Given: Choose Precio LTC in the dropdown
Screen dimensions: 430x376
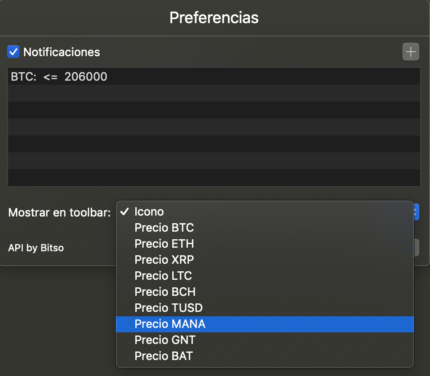Looking at the screenshot, I should coord(265,276).
